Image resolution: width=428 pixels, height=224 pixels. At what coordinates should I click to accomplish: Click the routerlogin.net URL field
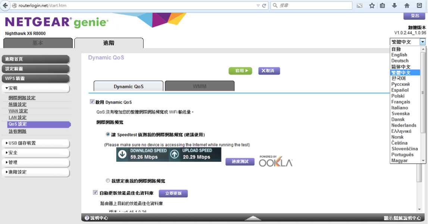[134, 6]
